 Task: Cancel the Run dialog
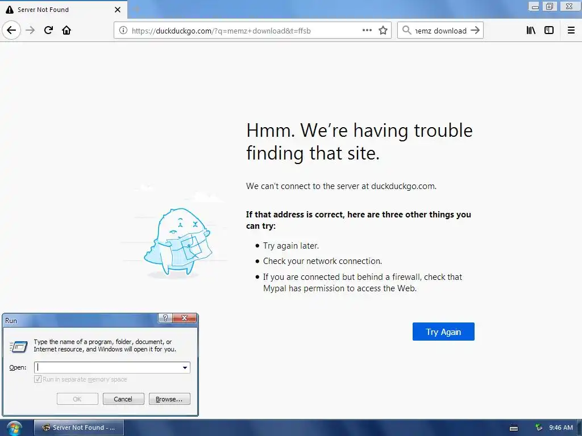click(123, 399)
